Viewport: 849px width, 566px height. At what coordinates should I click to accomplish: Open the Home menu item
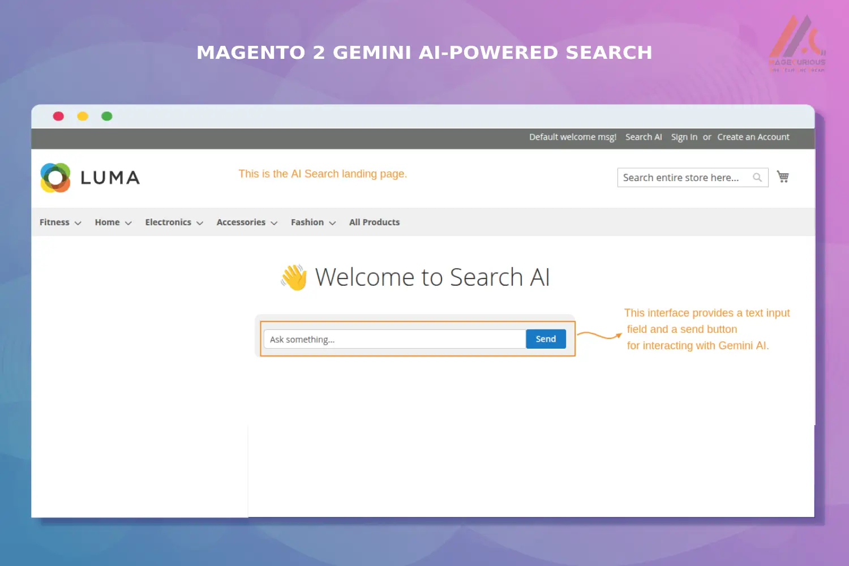[107, 222]
